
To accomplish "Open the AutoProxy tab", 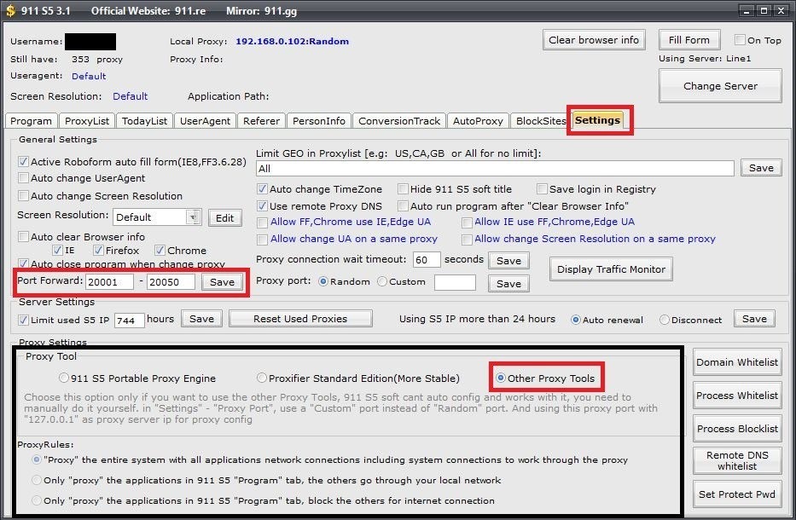I will point(478,121).
